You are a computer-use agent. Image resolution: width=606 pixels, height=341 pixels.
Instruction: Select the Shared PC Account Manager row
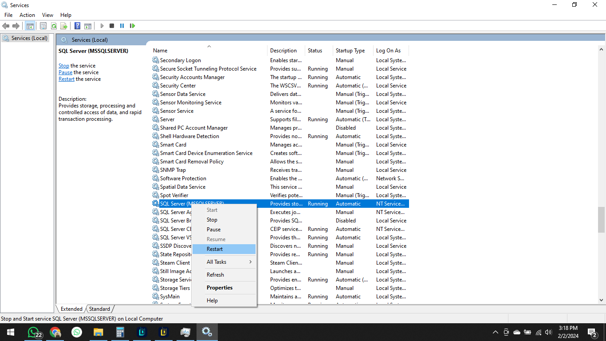click(280, 127)
